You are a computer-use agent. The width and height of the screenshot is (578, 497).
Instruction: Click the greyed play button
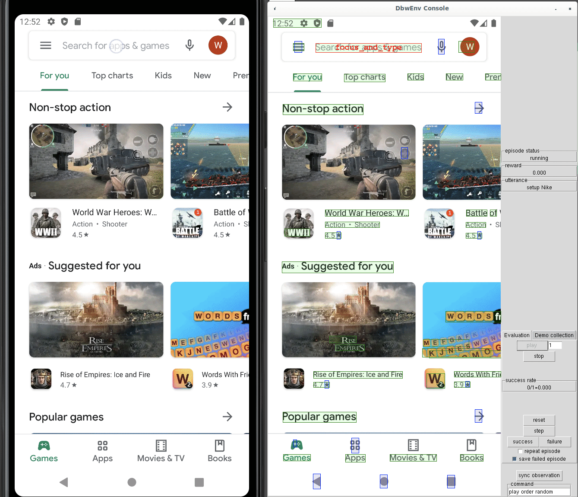pos(532,345)
